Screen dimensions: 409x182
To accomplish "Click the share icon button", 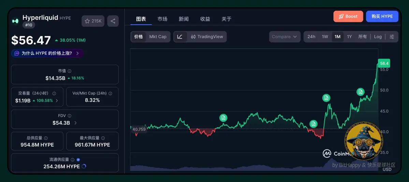I will 113,21.
